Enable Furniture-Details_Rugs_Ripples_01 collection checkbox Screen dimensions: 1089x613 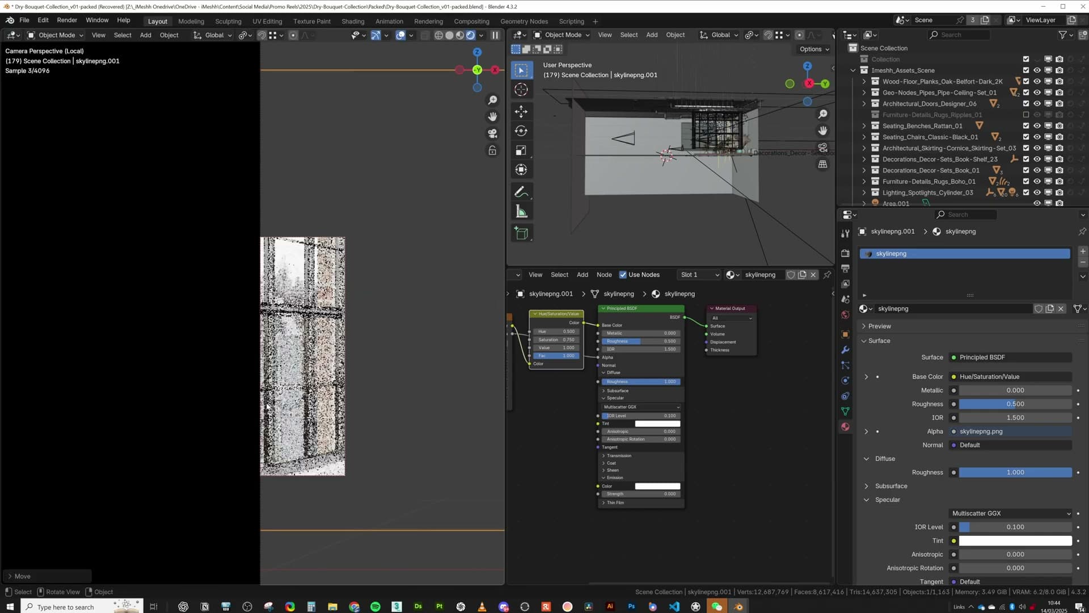tap(1026, 115)
